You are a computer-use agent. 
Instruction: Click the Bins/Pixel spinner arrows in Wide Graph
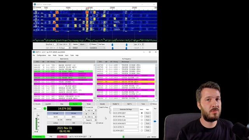(x=58, y=44)
